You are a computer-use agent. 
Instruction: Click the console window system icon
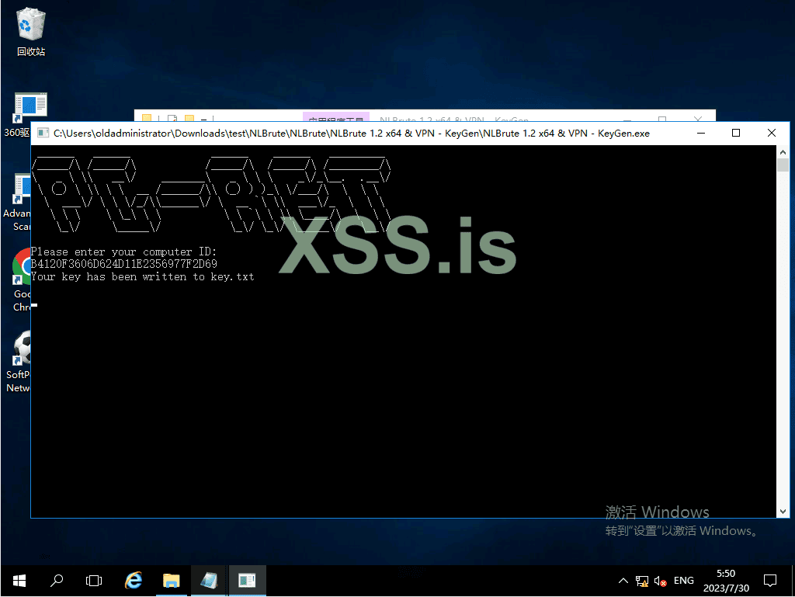[43, 134]
